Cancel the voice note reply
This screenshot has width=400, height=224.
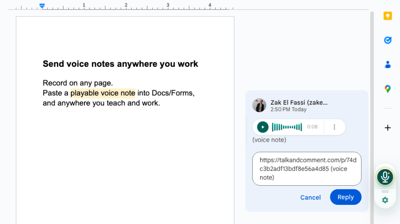(310, 197)
